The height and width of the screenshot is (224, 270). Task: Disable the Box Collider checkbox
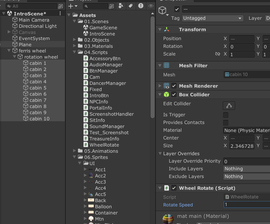point(174,94)
